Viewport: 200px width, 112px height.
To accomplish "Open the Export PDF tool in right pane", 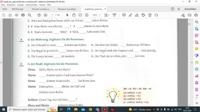I will (197, 29).
